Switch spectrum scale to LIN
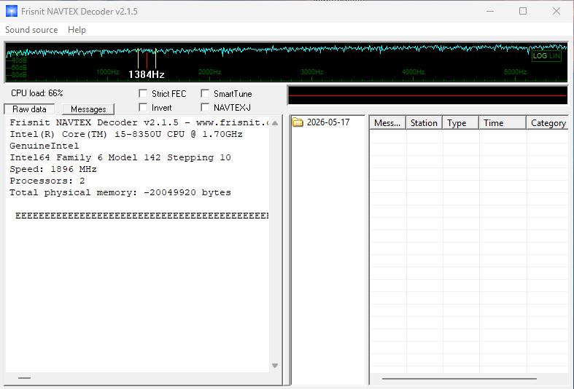Viewport: 574px width, 389px height. click(x=554, y=56)
